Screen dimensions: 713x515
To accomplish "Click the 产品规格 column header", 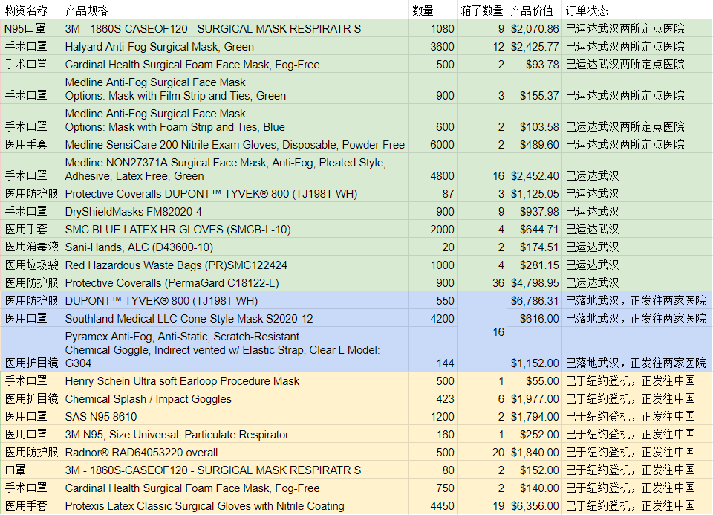I will pos(235,10).
